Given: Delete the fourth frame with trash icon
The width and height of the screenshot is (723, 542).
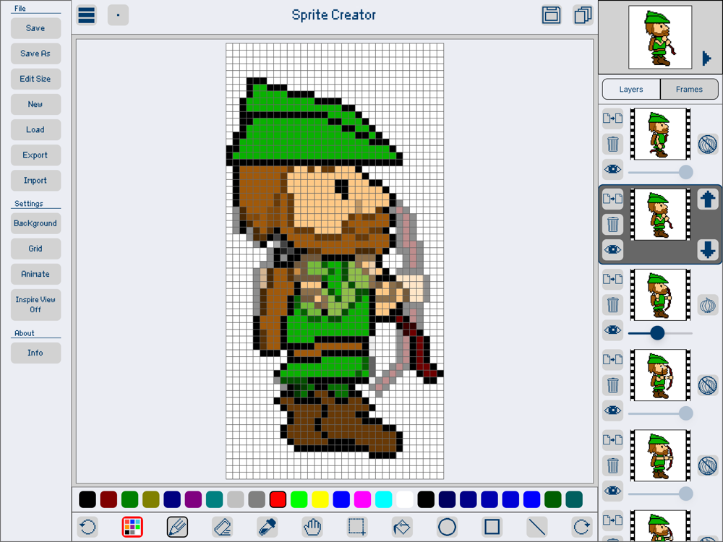Looking at the screenshot, I should (613, 385).
